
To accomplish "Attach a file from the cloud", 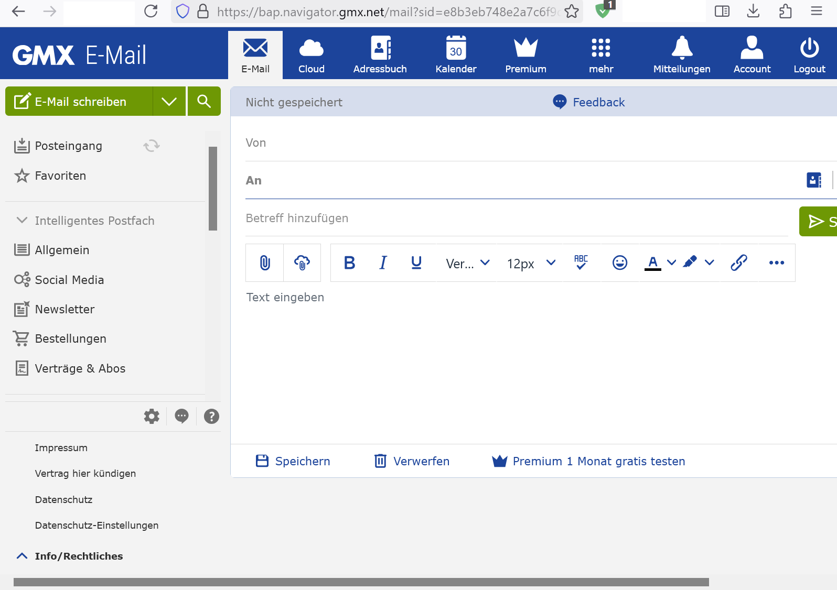I will click(302, 263).
